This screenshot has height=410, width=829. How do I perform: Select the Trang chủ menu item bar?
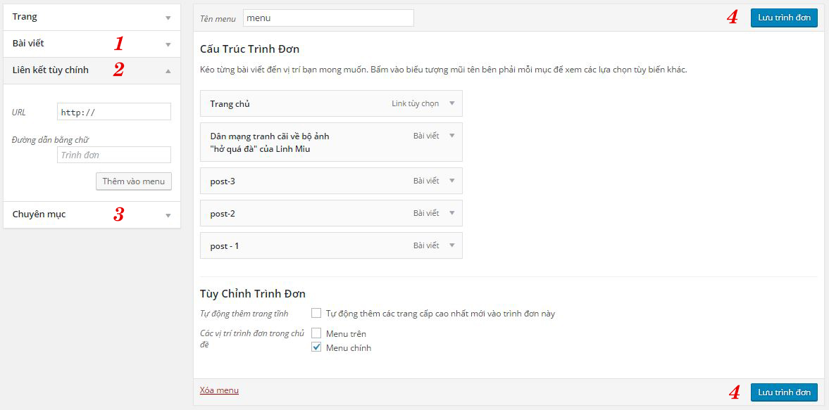(x=296, y=103)
